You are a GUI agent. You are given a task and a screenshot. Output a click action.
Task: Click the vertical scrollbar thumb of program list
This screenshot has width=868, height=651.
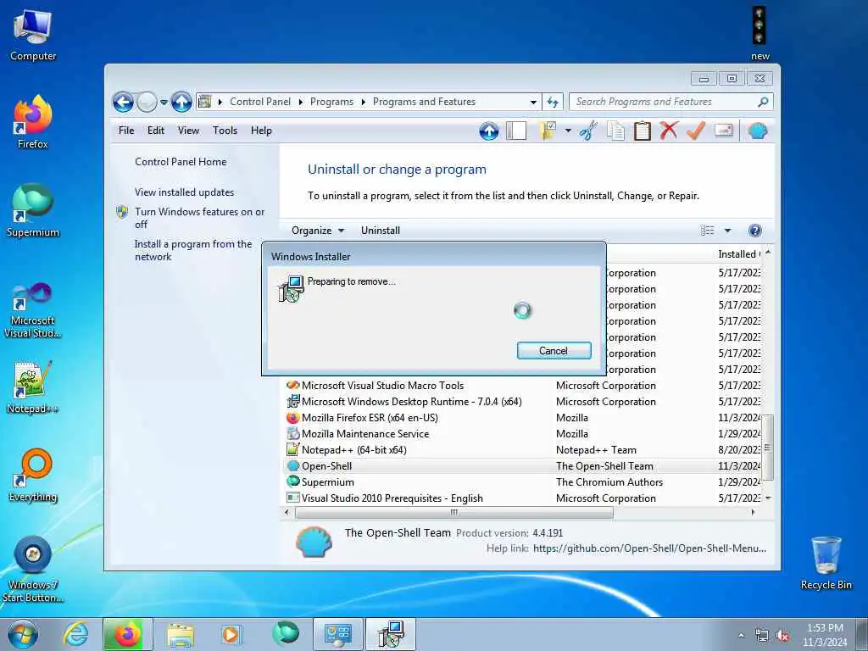click(767, 448)
